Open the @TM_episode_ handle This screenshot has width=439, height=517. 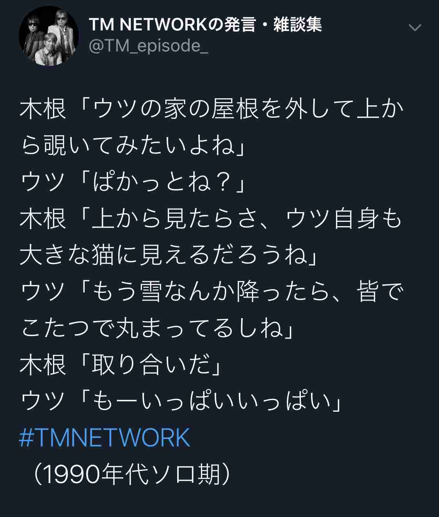[x=149, y=46]
